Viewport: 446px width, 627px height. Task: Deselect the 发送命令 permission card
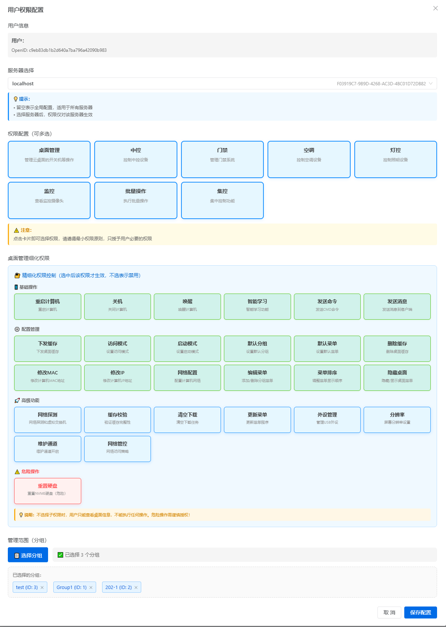point(327,307)
